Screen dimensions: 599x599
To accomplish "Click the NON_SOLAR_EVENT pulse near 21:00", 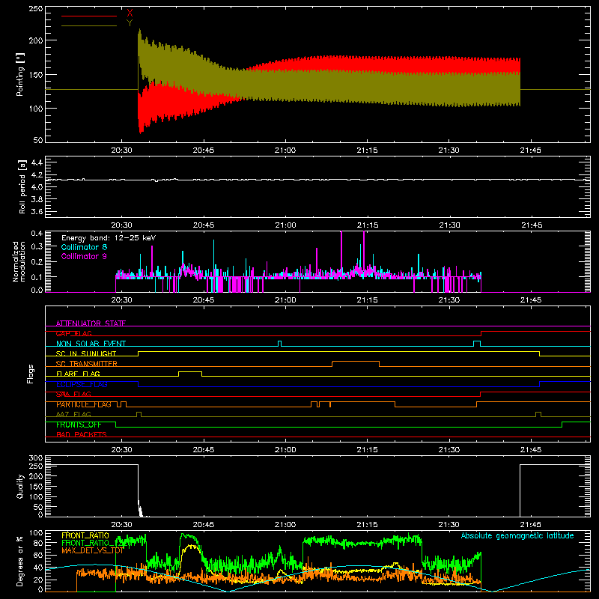I will 279,344.
